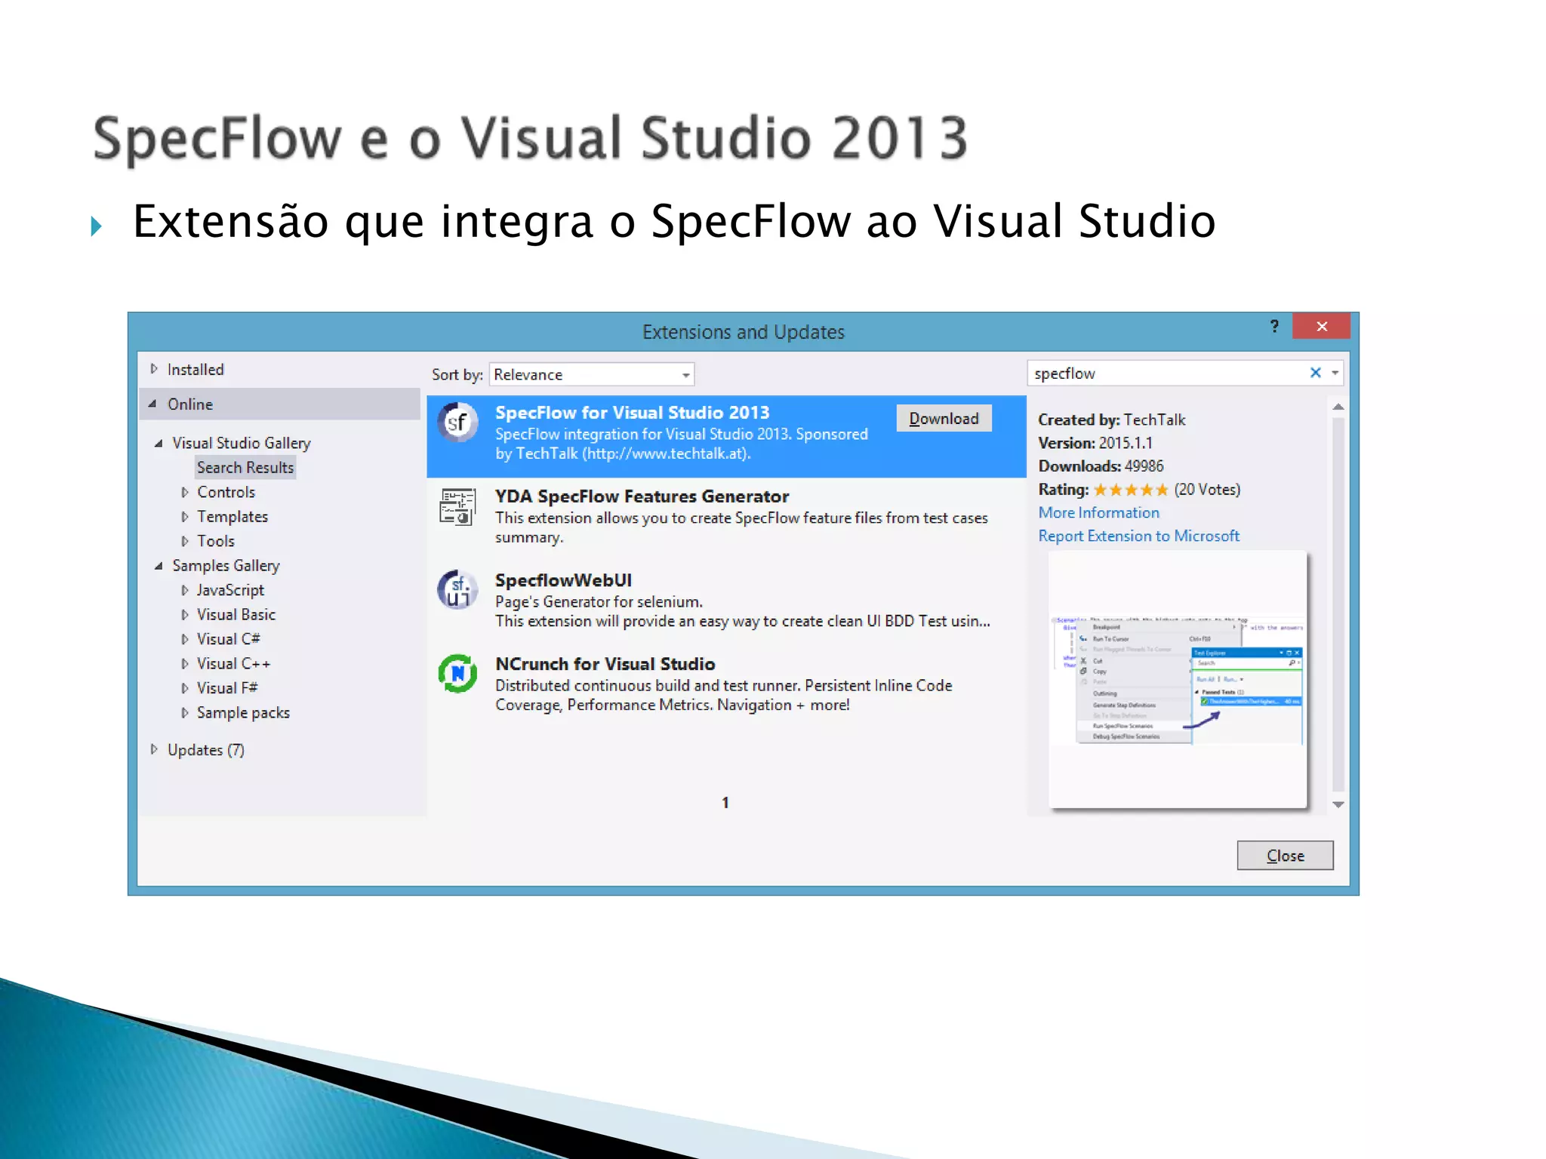Expand the Updates (7) category arrow
1546x1159 pixels.
[154, 749]
